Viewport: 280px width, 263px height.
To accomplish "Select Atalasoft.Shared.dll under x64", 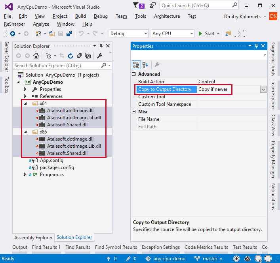I will (67, 125).
